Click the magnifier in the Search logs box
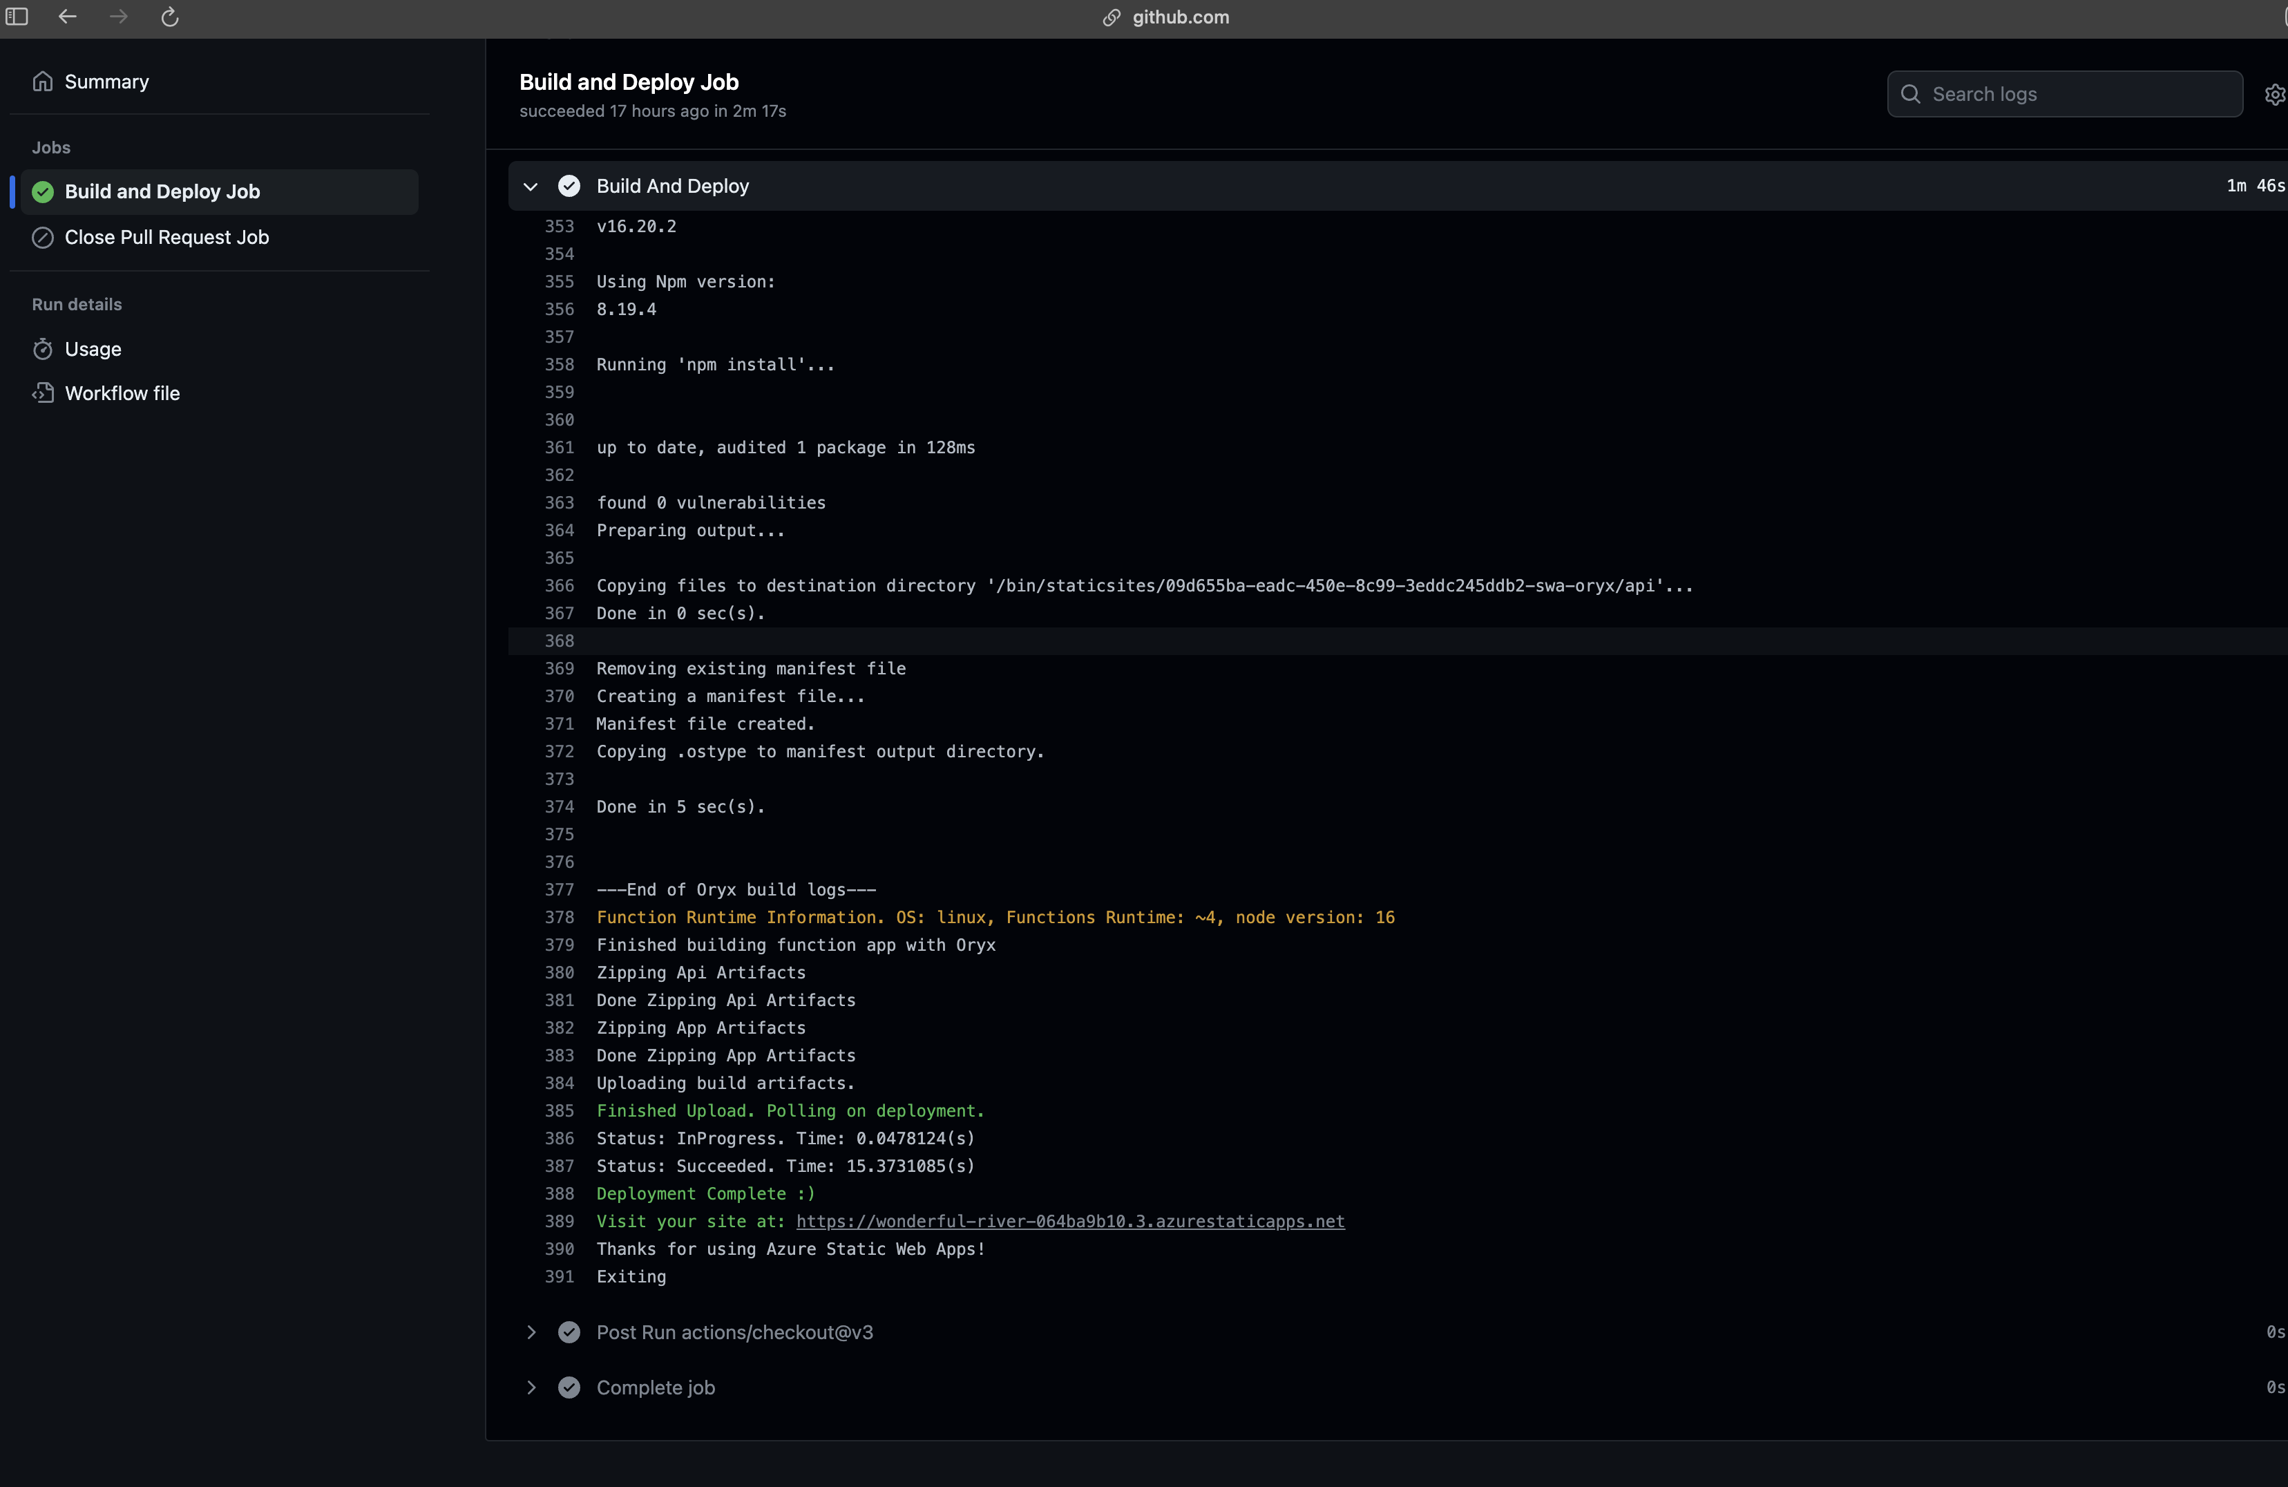 click(1910, 93)
